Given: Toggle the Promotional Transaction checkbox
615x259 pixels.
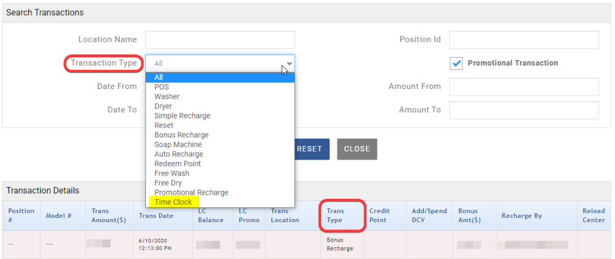Looking at the screenshot, I should [456, 63].
